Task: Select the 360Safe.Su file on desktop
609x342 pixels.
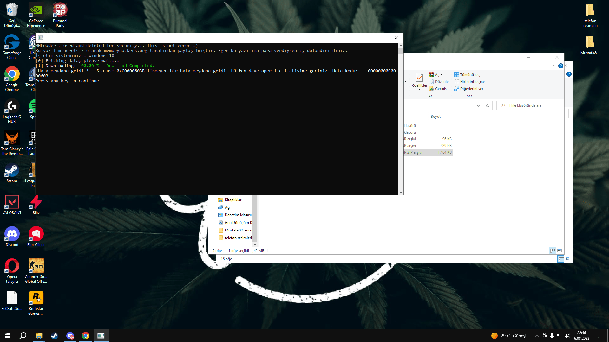Action: tap(12, 301)
